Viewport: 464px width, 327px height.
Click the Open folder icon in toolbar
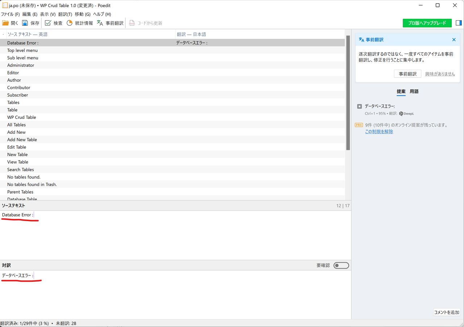tap(5, 23)
